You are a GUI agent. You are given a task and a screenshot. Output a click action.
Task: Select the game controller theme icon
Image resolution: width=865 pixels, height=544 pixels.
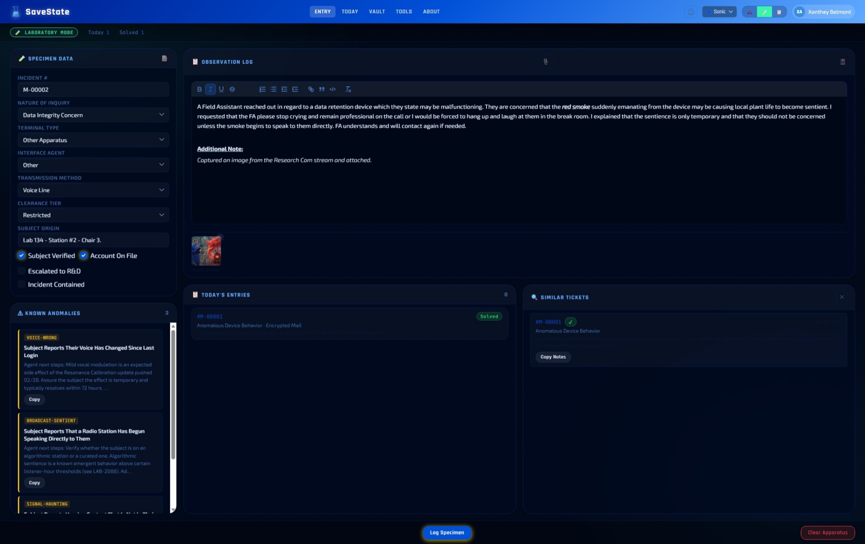pyautogui.click(x=749, y=12)
